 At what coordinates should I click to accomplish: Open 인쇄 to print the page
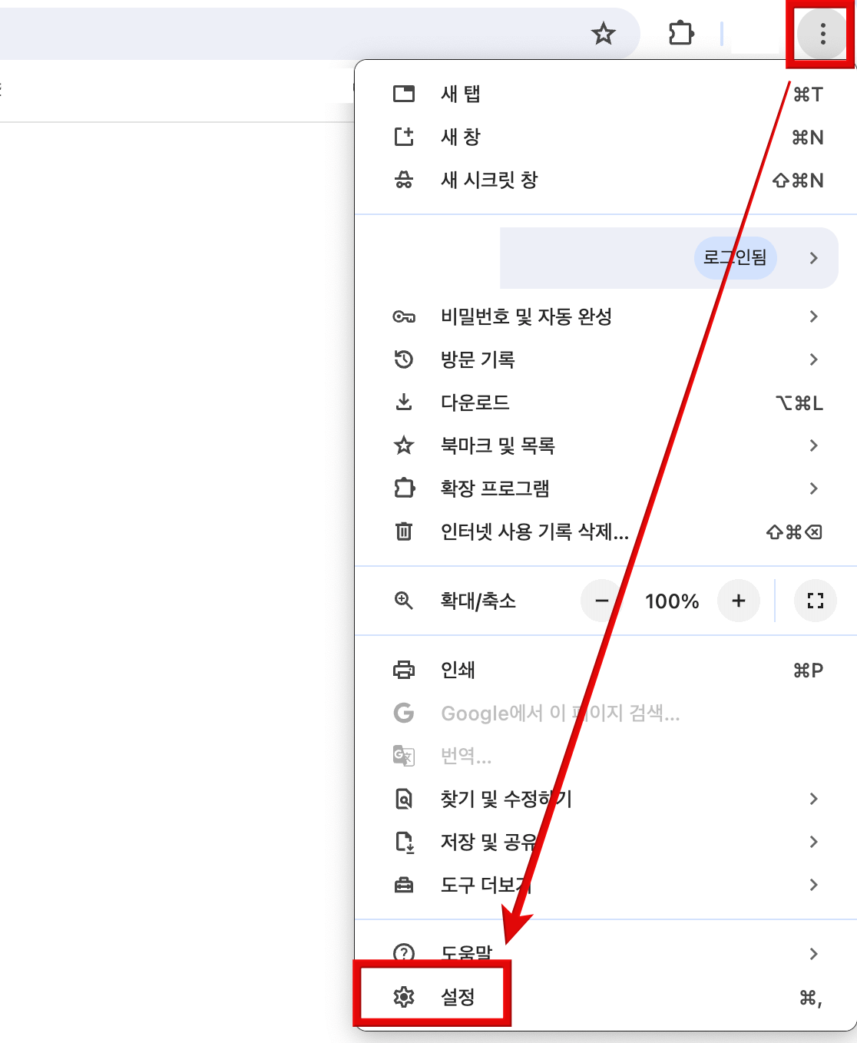[458, 670]
